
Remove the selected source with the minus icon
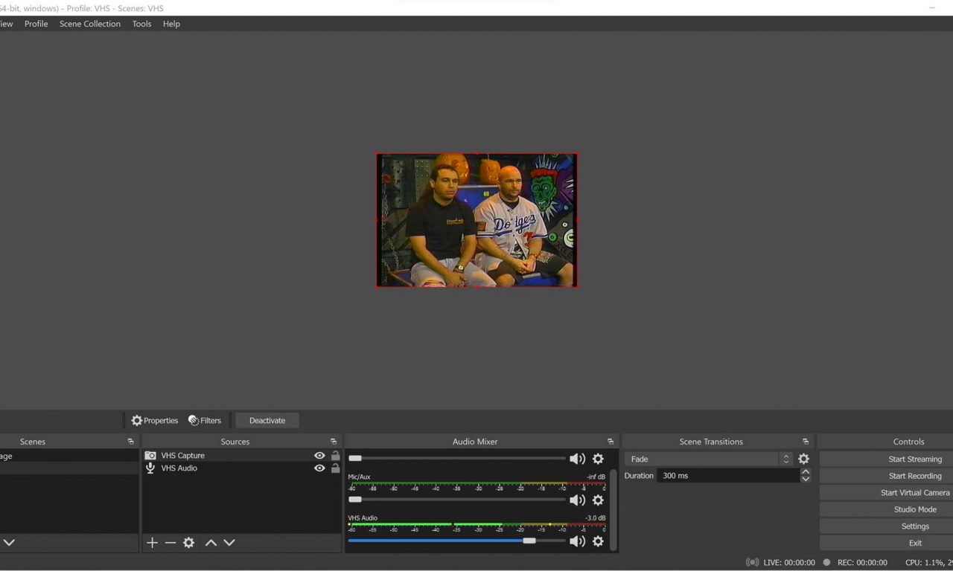[x=170, y=543]
